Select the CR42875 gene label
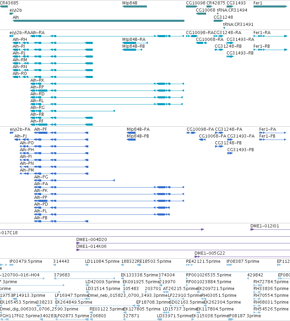This screenshot has width=290, height=321. [216, 3]
